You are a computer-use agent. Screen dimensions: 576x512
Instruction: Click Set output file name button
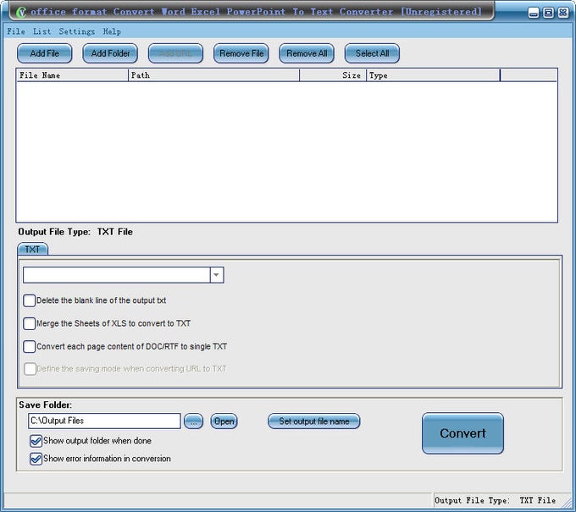tap(313, 421)
